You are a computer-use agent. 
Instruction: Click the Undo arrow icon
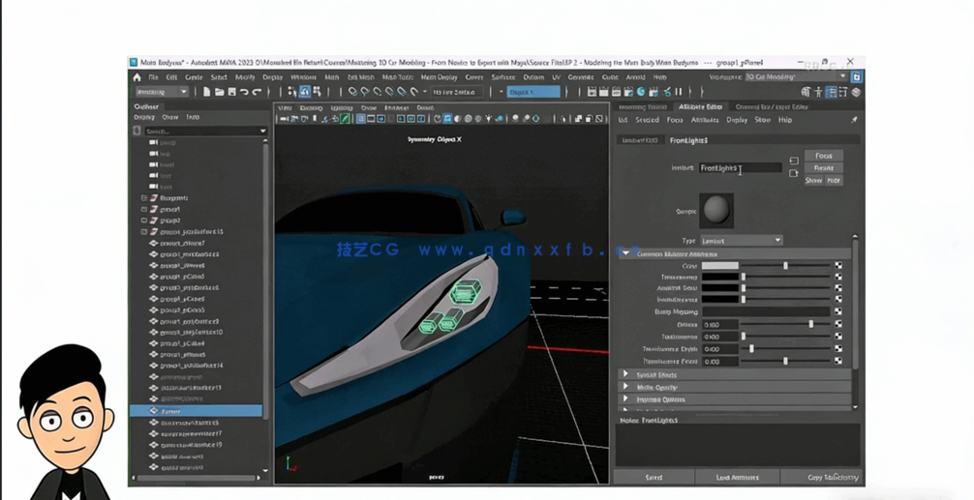pyautogui.click(x=244, y=92)
